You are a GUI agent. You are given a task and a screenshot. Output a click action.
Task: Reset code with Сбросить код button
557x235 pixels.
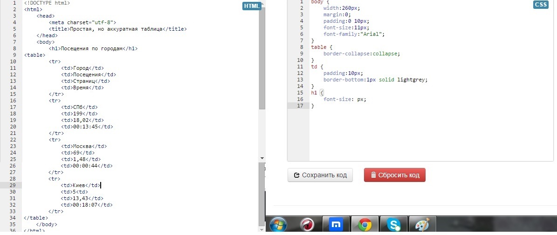click(395, 175)
